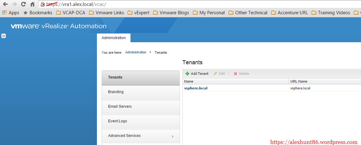Open the Administration tab

[x=114, y=38]
